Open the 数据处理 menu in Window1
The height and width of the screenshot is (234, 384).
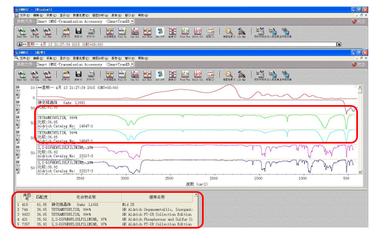(x=81, y=15)
